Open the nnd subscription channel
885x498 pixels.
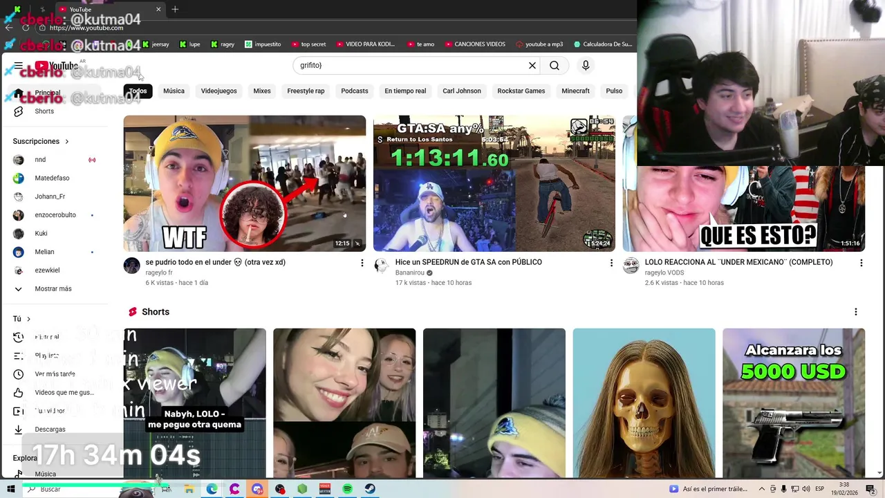pyautogui.click(x=55, y=160)
